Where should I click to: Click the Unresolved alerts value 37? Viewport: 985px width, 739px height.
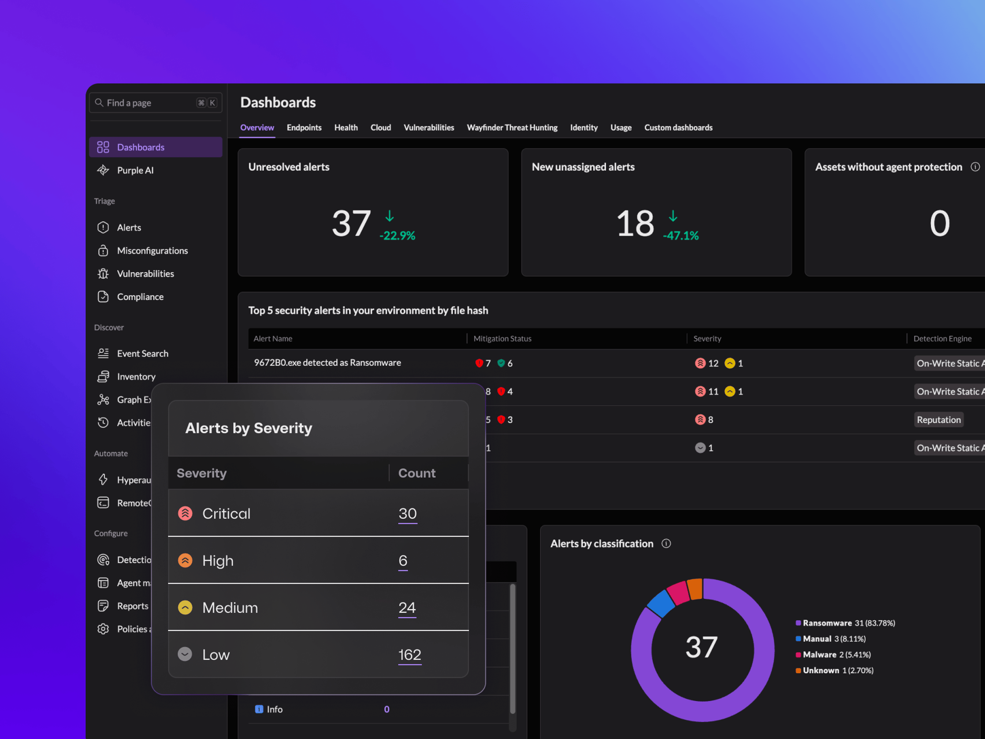coord(351,224)
